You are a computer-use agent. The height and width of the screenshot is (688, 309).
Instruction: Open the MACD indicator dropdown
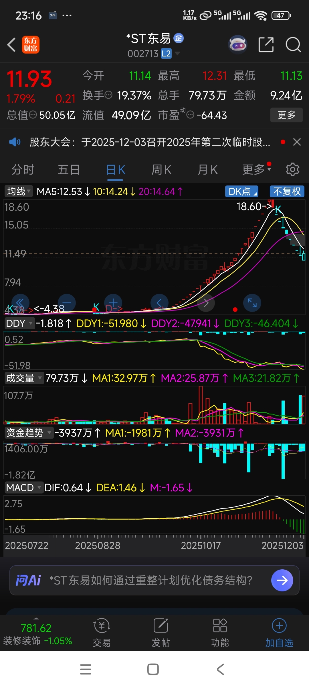[x=24, y=487]
